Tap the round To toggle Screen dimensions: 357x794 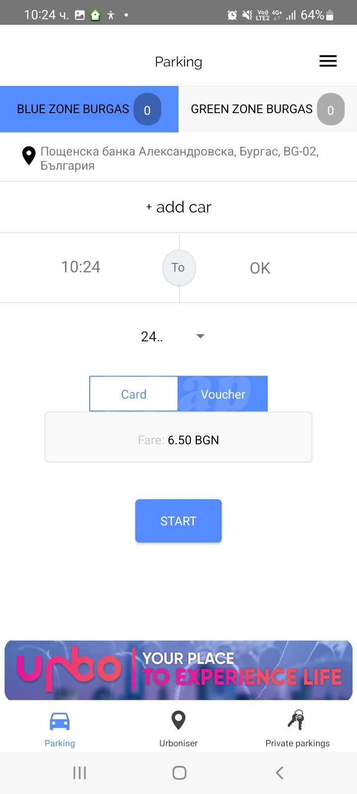click(x=179, y=267)
